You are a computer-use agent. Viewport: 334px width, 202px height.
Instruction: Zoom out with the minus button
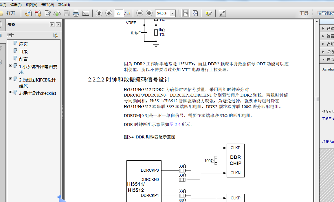140,13
